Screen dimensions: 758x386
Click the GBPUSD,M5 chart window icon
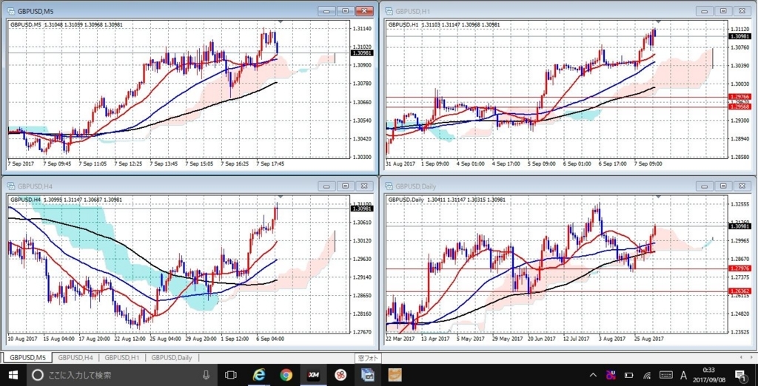pyautogui.click(x=12, y=11)
